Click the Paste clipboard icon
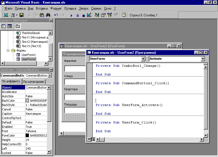The width and height of the screenshot is (218, 157). click(42, 15)
